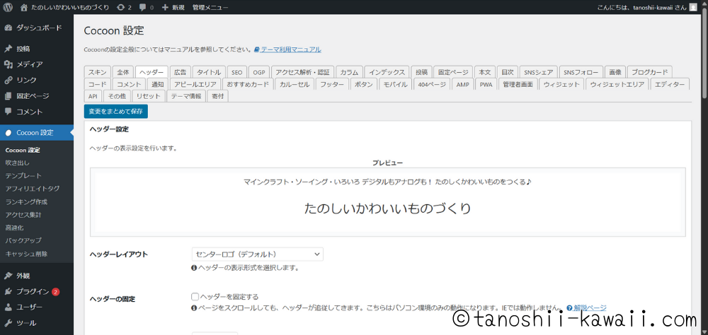Open the おすすめカード tab
The width and height of the screenshot is (708, 335).
coord(248,84)
